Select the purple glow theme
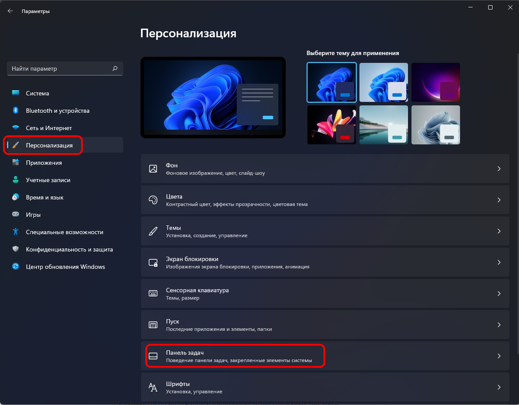 [436, 82]
